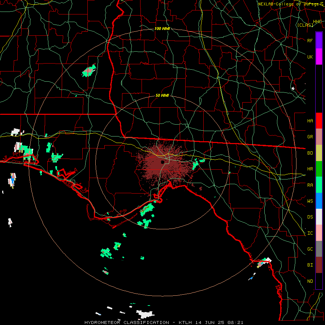The image size is (325, 325).
Task: Click the IC pink legend swatch
Action: click(x=319, y=233)
